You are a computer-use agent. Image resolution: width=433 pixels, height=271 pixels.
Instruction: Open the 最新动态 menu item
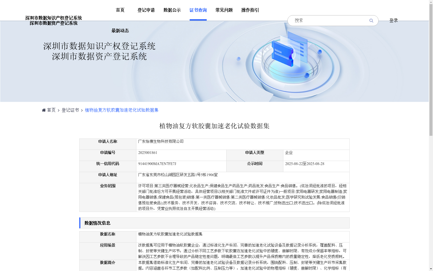(120, 31)
